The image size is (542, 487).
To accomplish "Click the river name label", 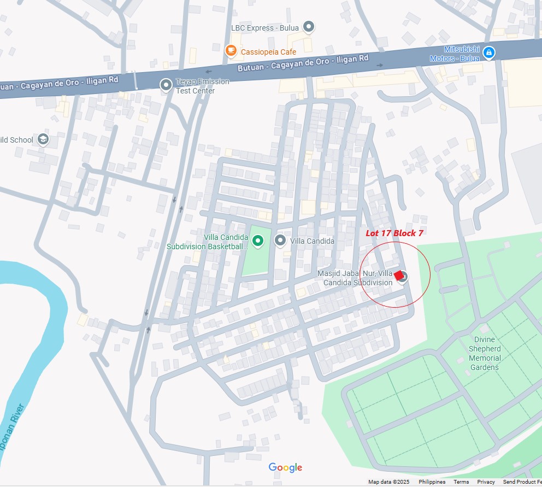I will (x=12, y=427).
